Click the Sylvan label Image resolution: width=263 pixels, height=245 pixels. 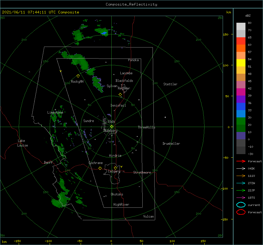point(112,86)
